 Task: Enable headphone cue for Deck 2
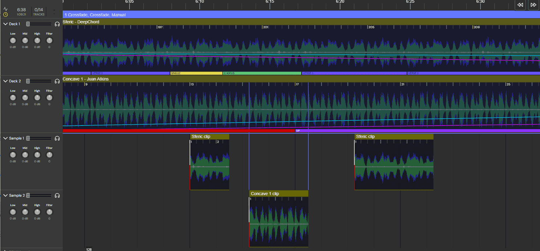click(57, 81)
